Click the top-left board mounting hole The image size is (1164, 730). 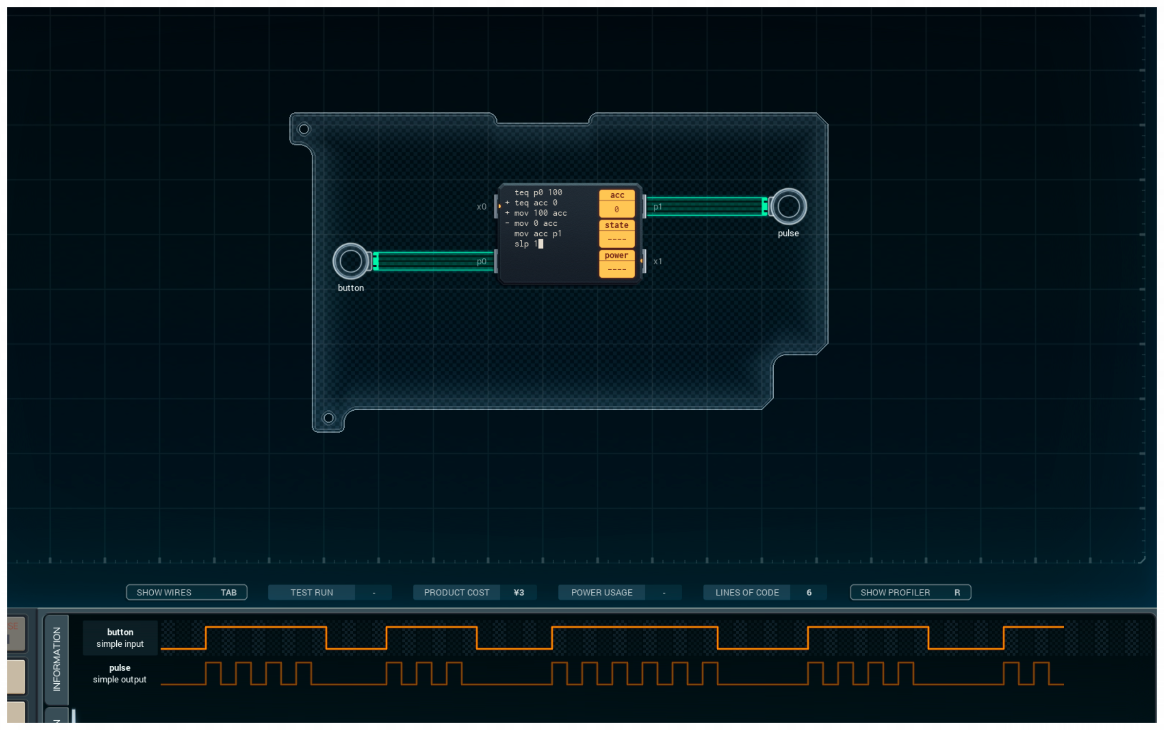pos(304,129)
